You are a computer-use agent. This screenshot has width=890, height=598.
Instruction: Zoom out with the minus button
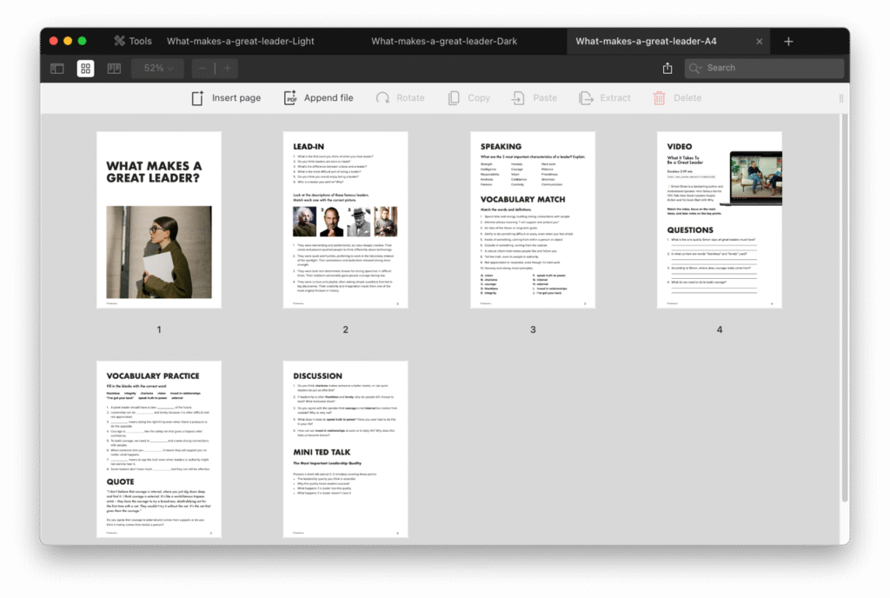tap(203, 68)
